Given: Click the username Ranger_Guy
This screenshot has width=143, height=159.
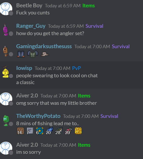Looking at the screenshot, I should coord(31,26).
